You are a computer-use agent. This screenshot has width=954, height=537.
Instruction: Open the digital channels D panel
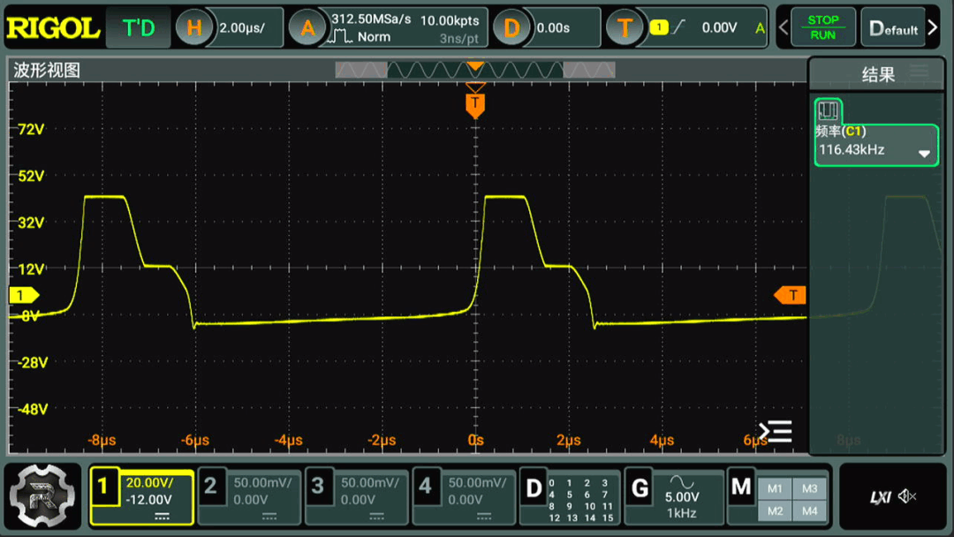coord(534,488)
